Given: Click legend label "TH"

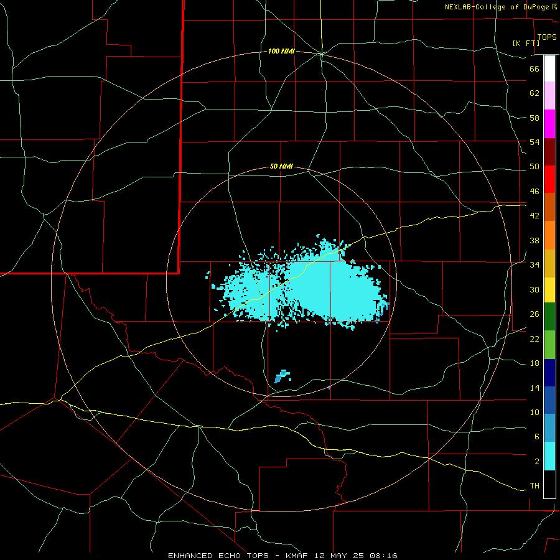Looking at the screenshot, I should pos(534,486).
